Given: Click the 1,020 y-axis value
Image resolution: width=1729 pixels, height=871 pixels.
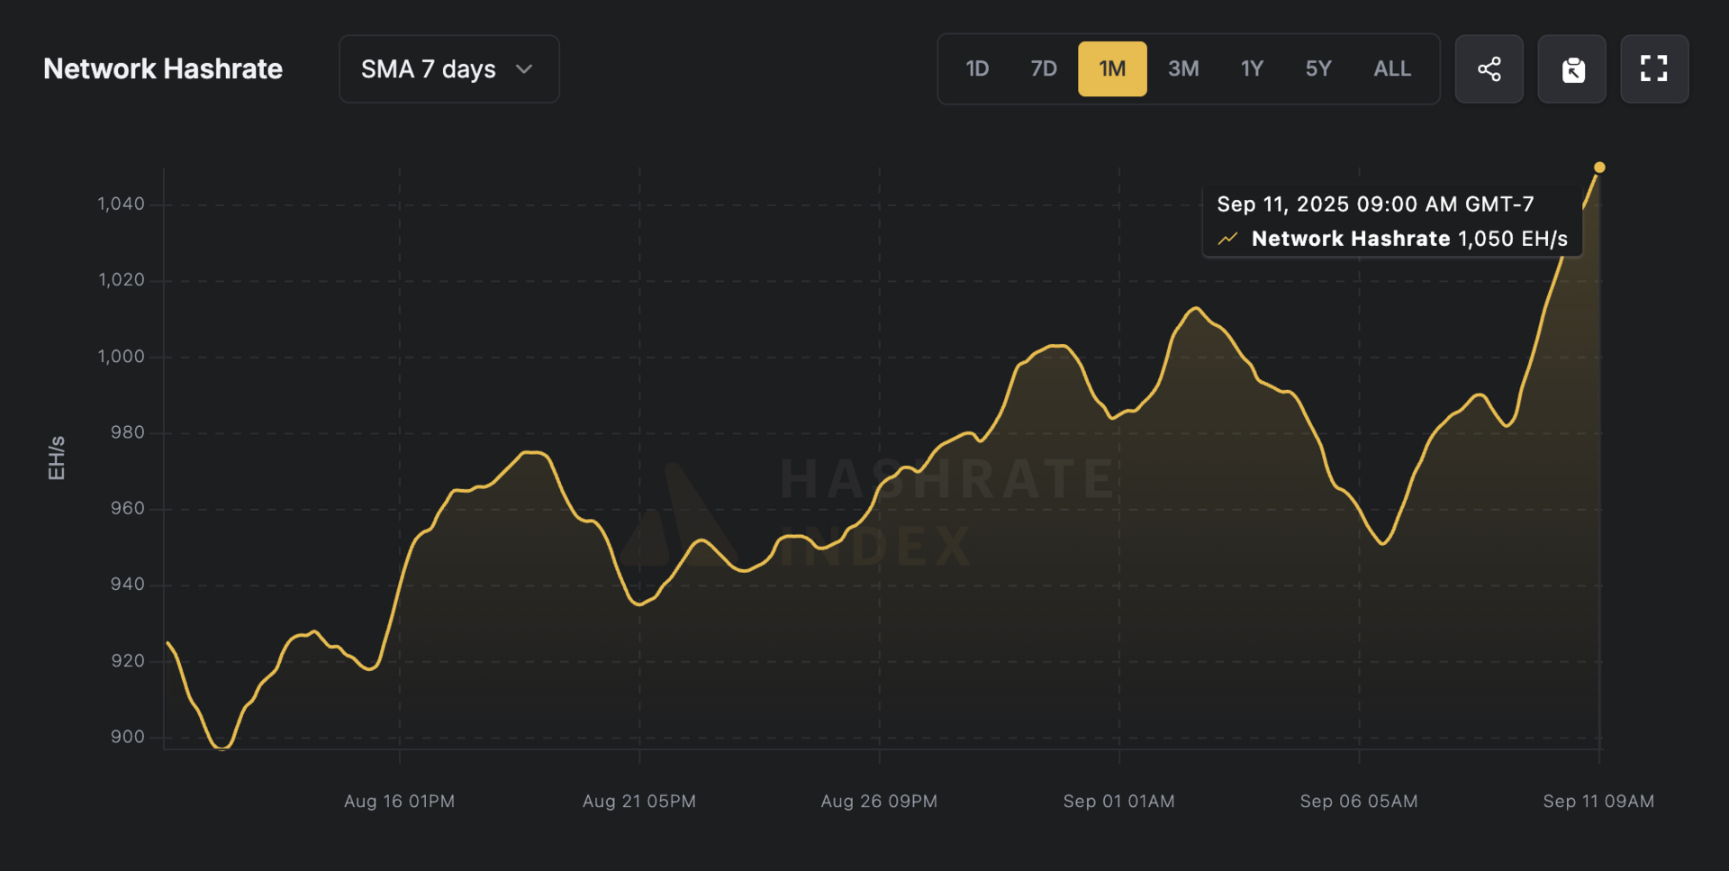Looking at the screenshot, I should click(121, 280).
